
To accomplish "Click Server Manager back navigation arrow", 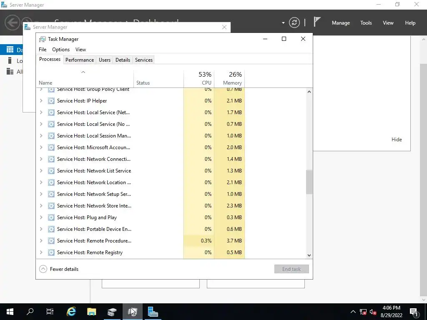I will 12,22.
